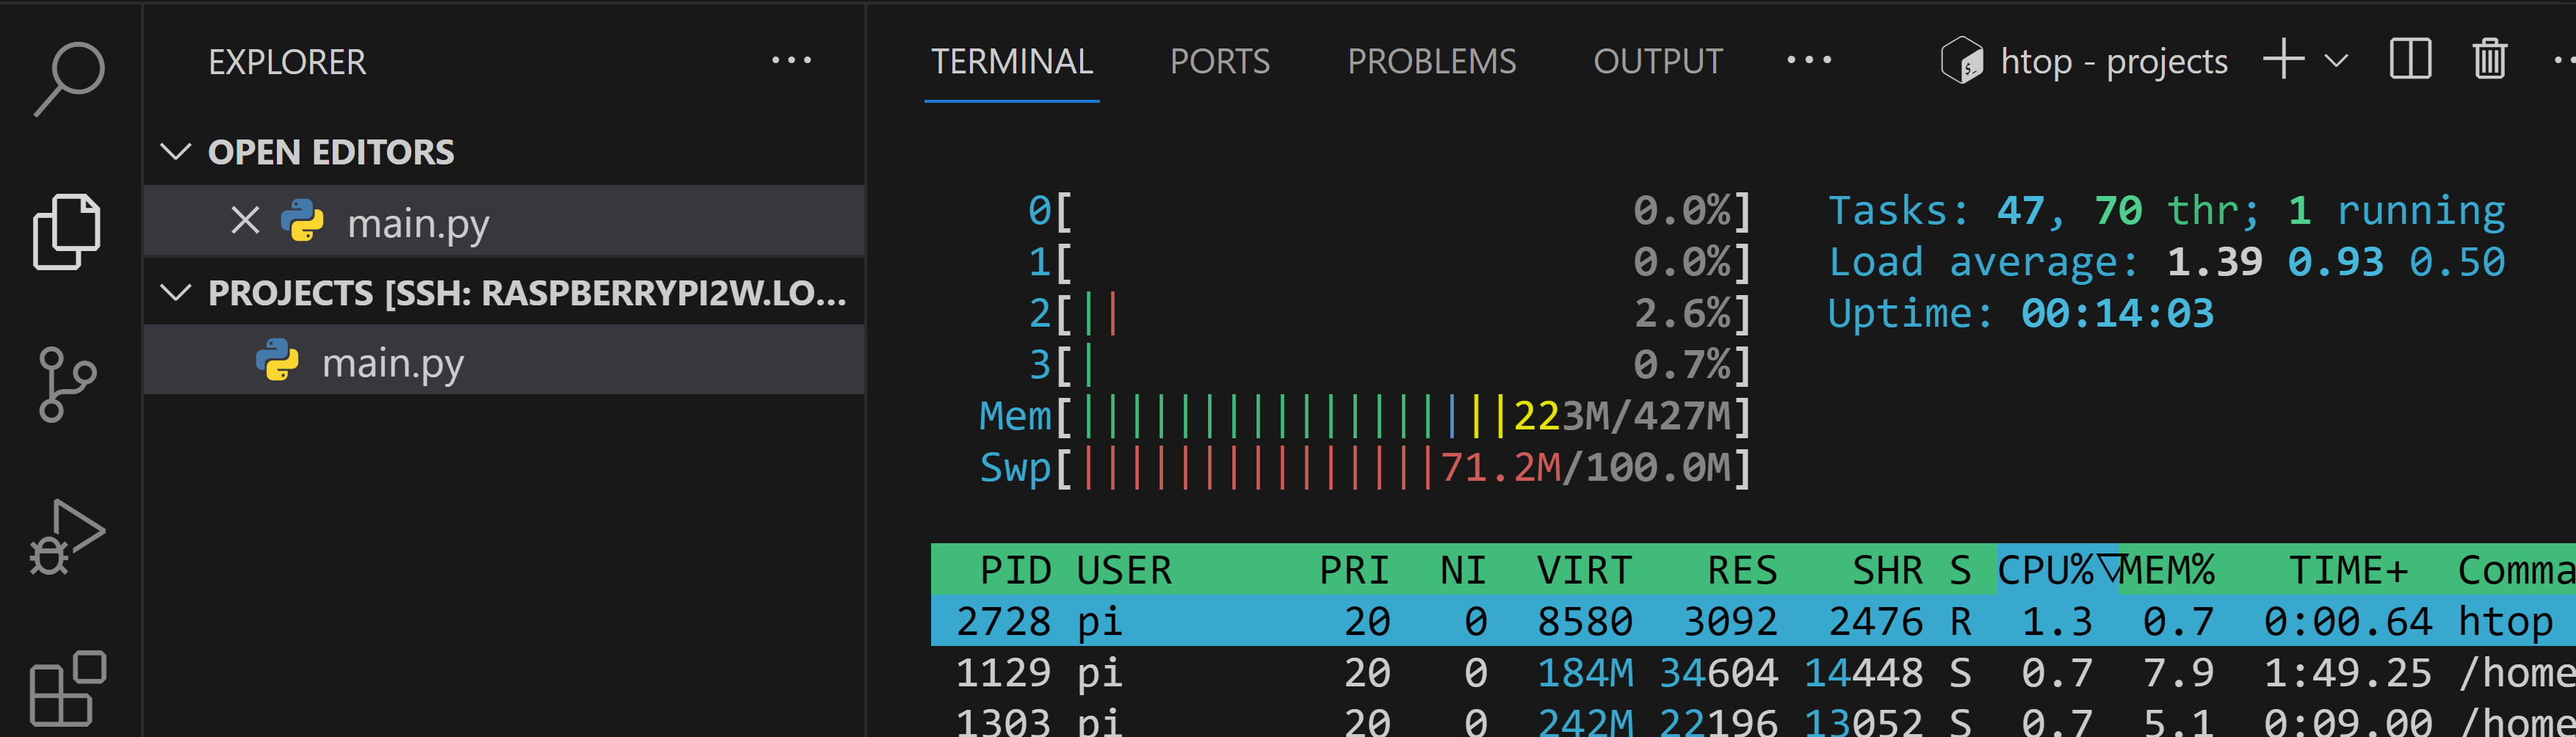The height and width of the screenshot is (737, 2576).
Task: Split the terminal pane
Action: pos(2410,59)
